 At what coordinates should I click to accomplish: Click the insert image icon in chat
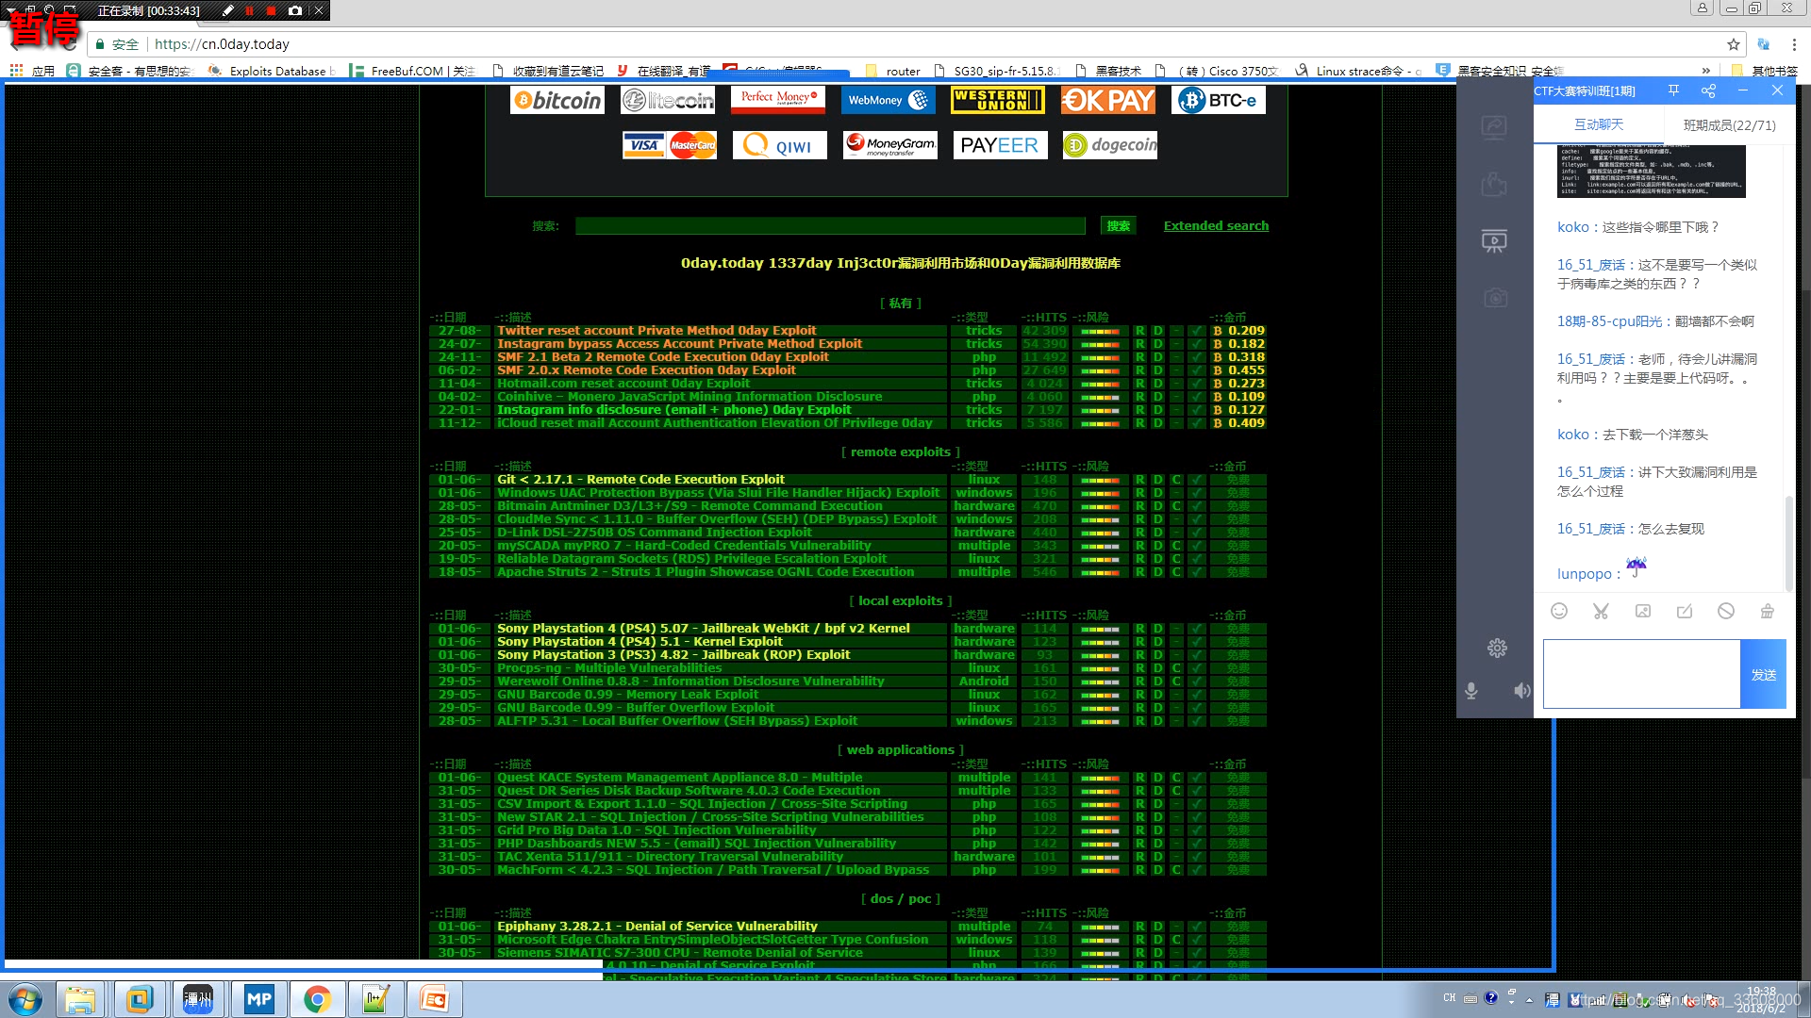coord(1642,611)
